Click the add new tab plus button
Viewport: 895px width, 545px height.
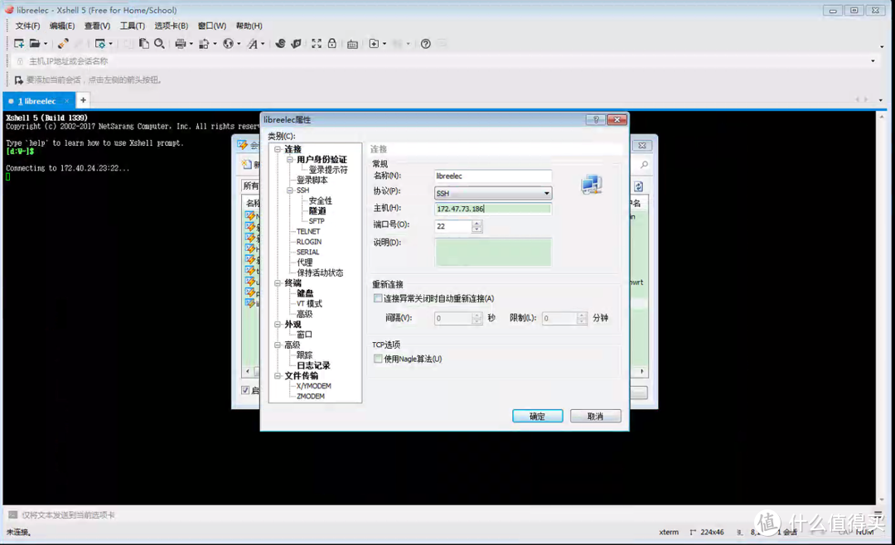(x=84, y=100)
